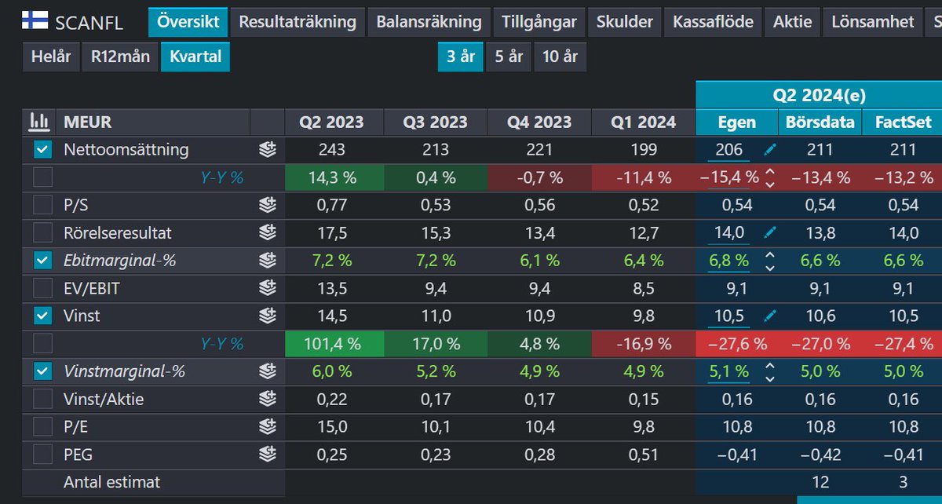942x504 pixels.
Task: Switch to the Kassaflöde tab
Action: tap(713, 21)
